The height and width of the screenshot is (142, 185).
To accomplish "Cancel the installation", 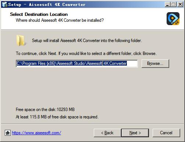I will (x=166, y=133).
